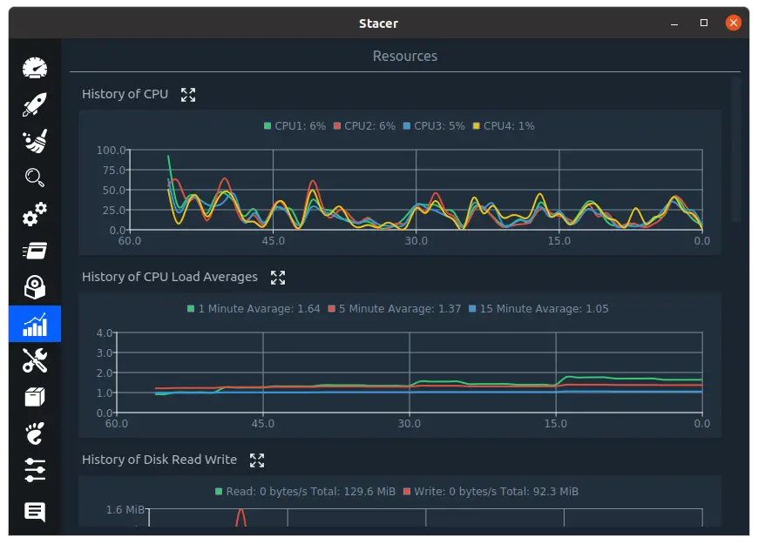Open Startup Apps rocket icon
The width and height of the screenshot is (758, 544).
[35, 104]
